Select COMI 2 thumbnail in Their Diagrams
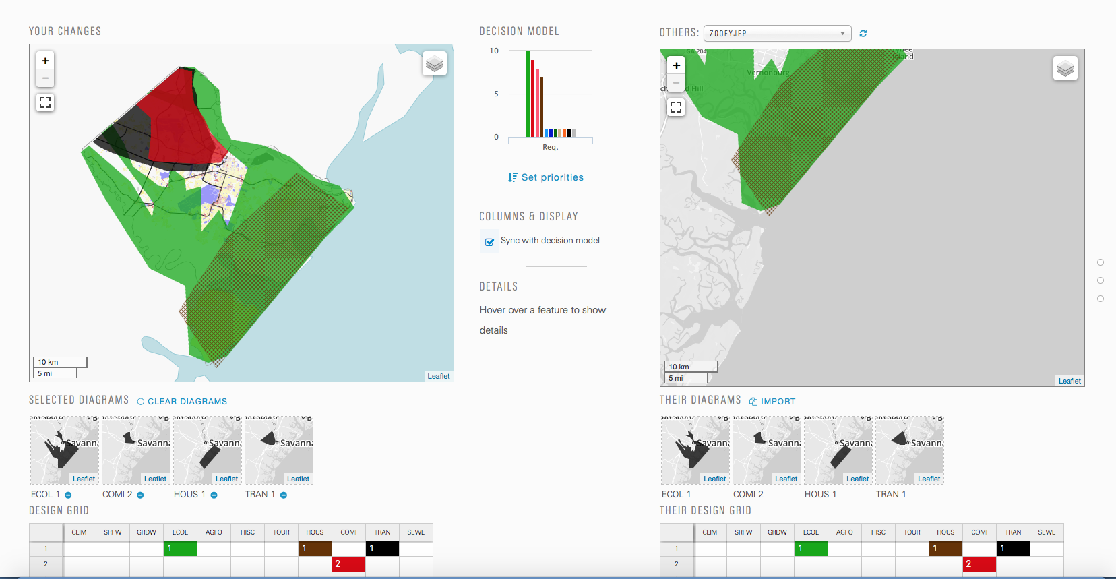 pos(767,450)
